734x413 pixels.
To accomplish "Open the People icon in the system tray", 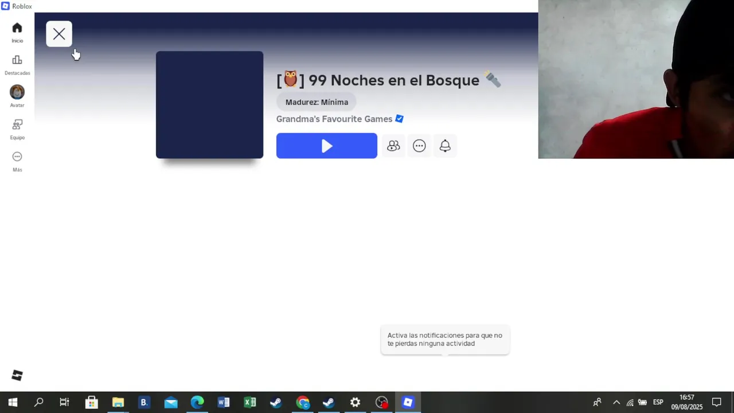I will click(597, 403).
